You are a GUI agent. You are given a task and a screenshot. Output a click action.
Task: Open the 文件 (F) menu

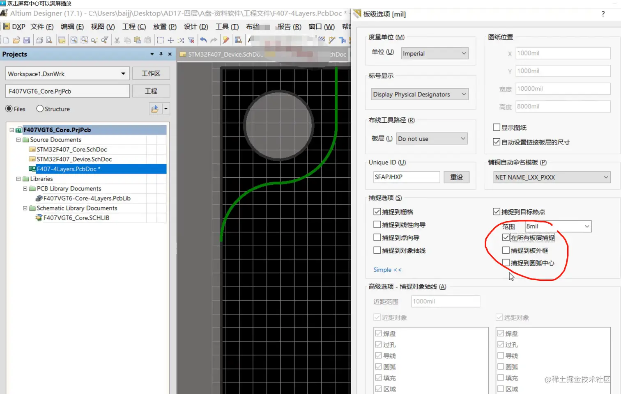[42, 27]
